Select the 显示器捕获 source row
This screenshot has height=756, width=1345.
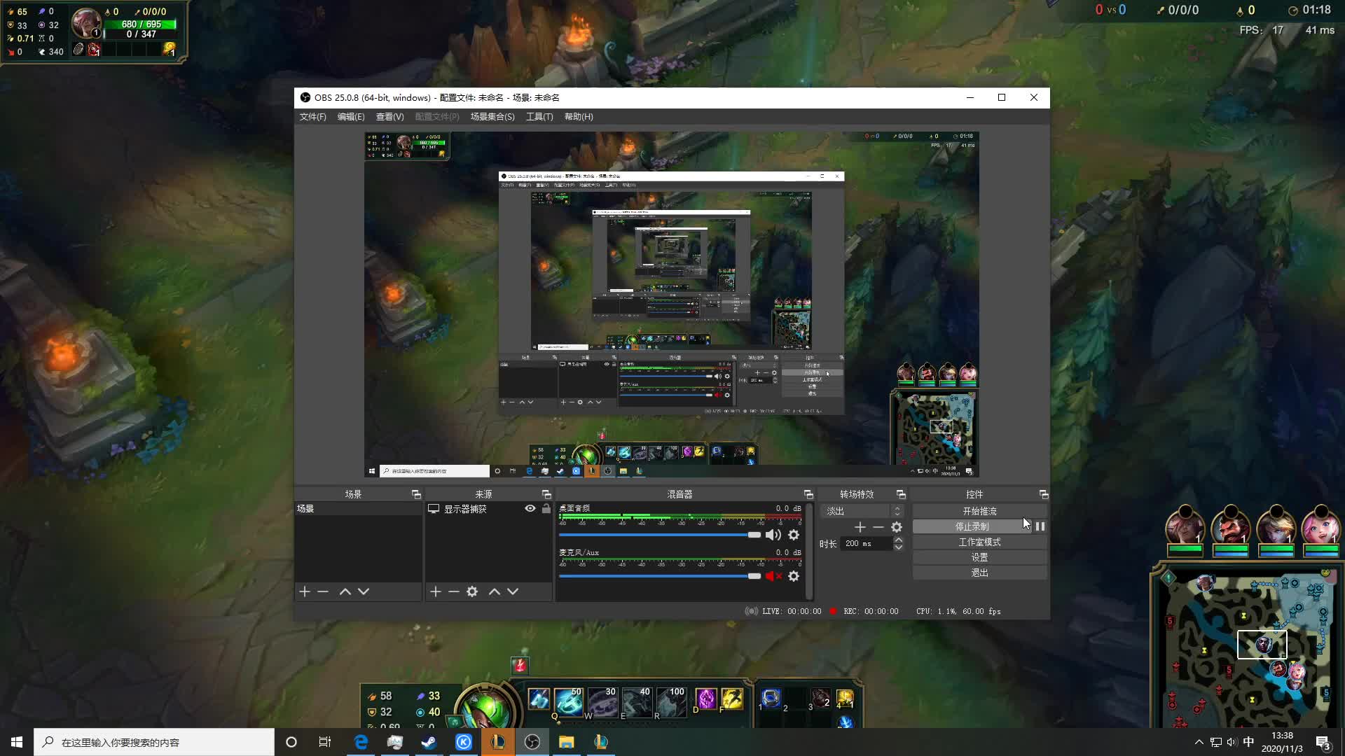(x=488, y=509)
